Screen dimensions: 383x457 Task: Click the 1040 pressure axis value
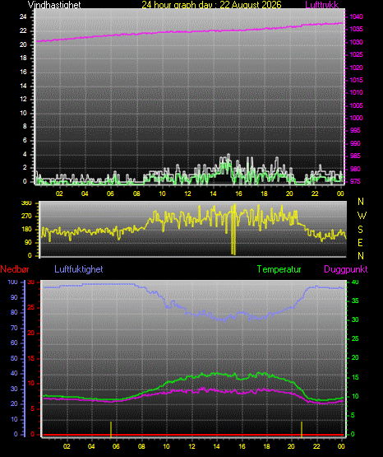[x=356, y=16]
